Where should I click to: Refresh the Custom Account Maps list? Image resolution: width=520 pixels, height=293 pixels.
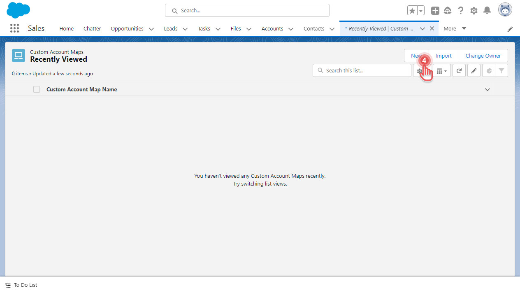pos(459,70)
